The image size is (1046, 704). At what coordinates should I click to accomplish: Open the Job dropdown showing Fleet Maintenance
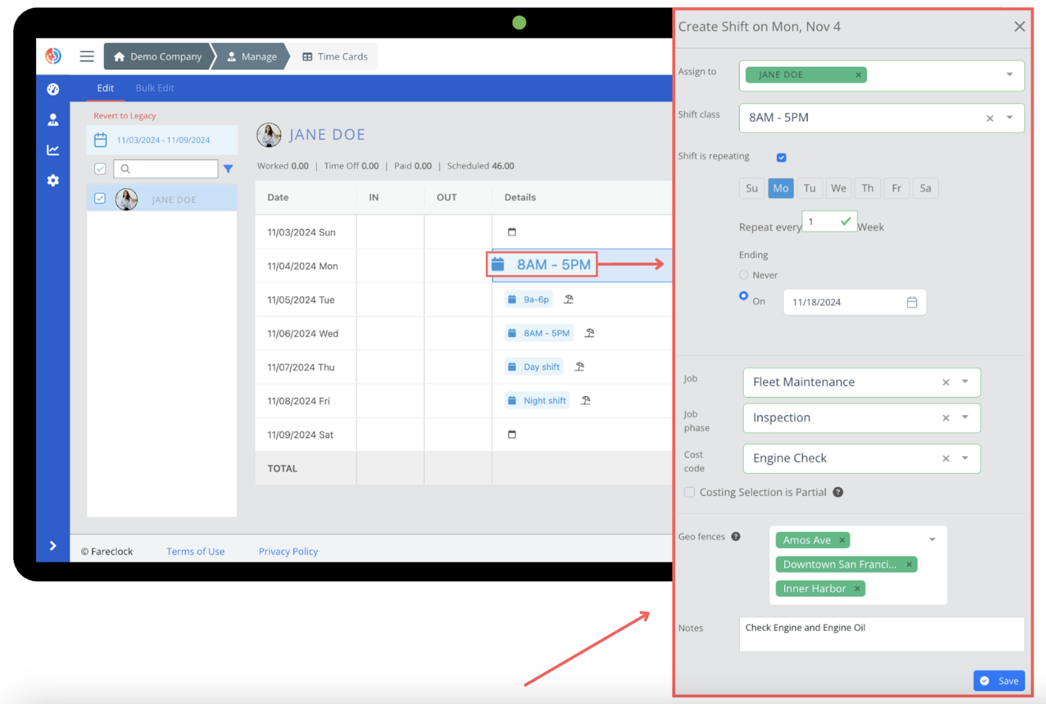(965, 382)
